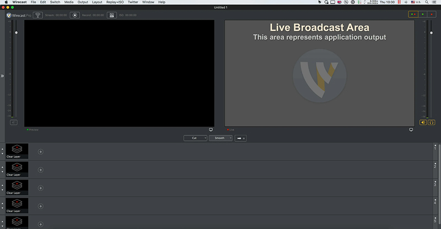Select Clear Layer shot in layer 3
Screen dimensions: 441x229
[x=17, y=187]
